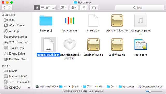Select the begin_prompt.mp3 audio file icon

tap(141, 21)
